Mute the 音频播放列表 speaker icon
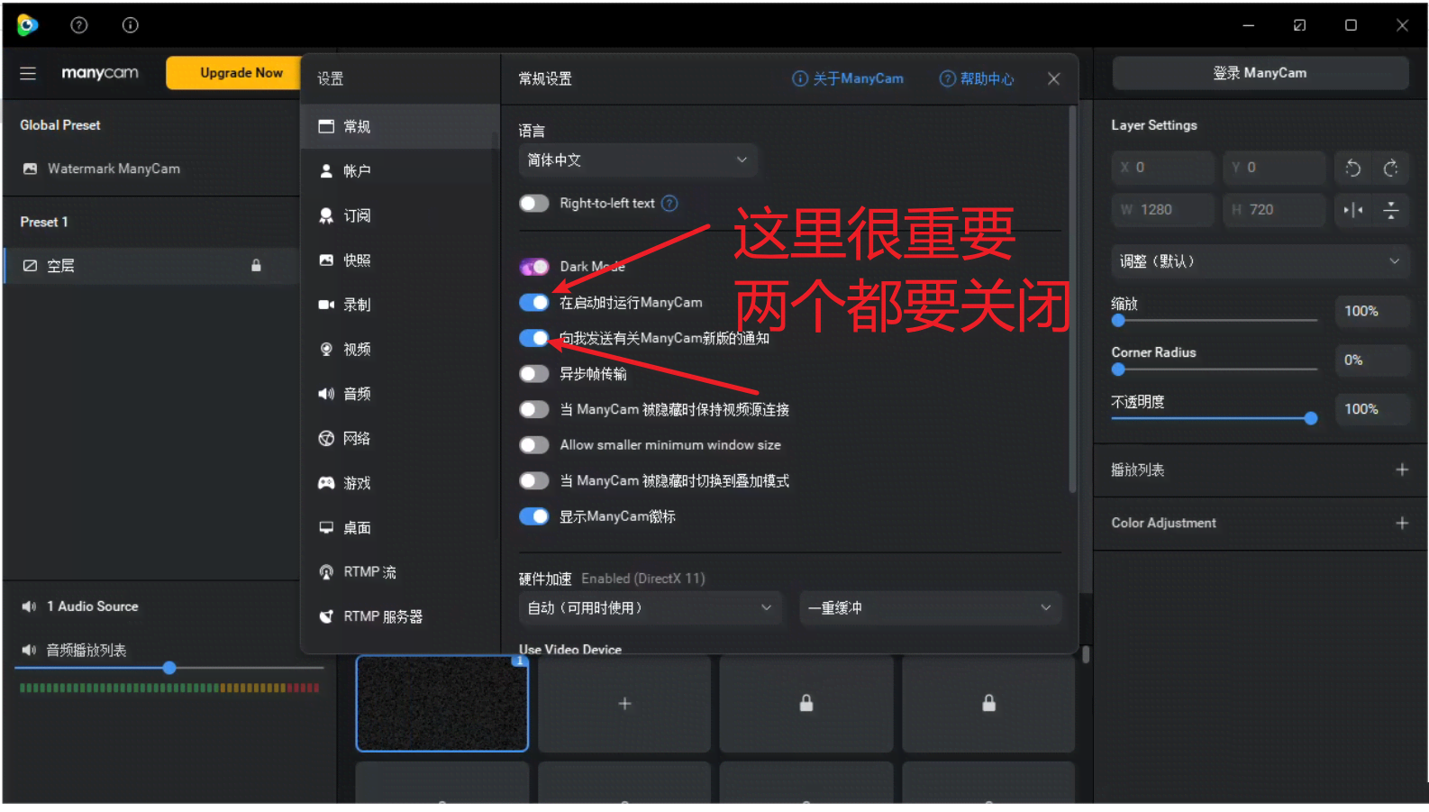Image resolution: width=1429 pixels, height=812 pixels. click(x=29, y=650)
